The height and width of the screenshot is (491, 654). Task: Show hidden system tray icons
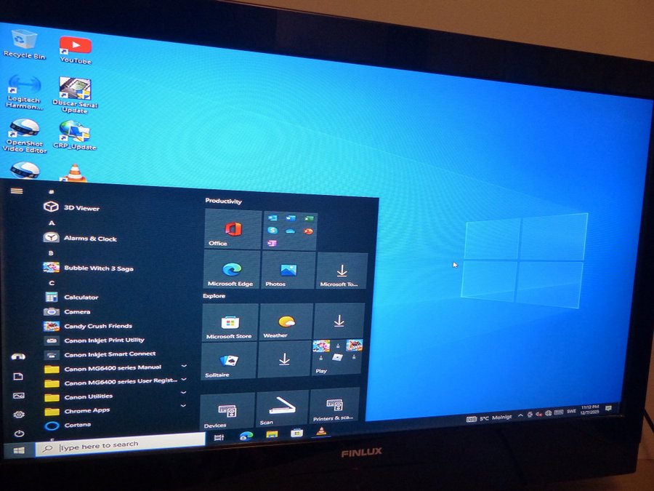[x=520, y=415]
